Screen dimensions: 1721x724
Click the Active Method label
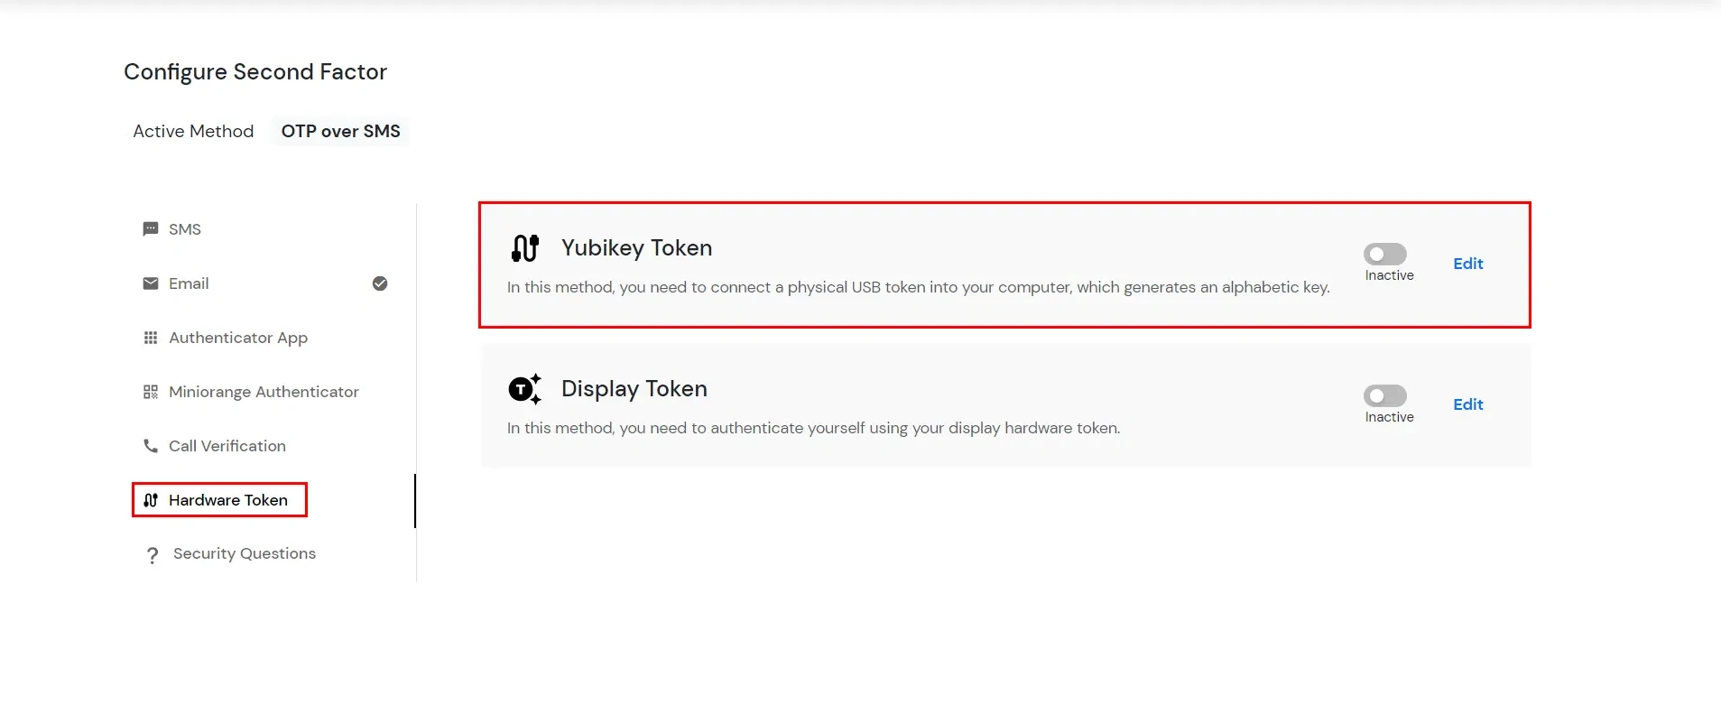[193, 131]
